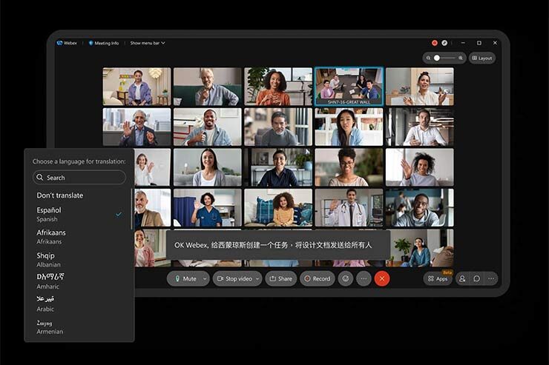Viewport: 549px width, 365px height.
Task: Mute the microphone
Action: 184,278
